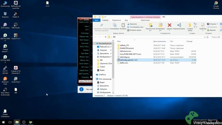
Task: Select the atikmdag-patcher-1.4.5 archive
Action: 156,60
